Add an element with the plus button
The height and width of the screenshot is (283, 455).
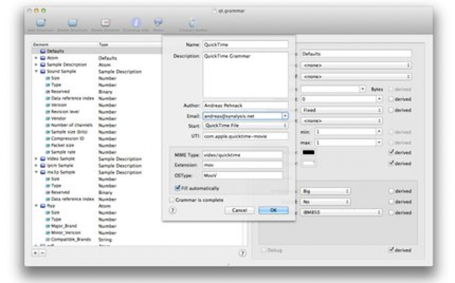point(35,253)
